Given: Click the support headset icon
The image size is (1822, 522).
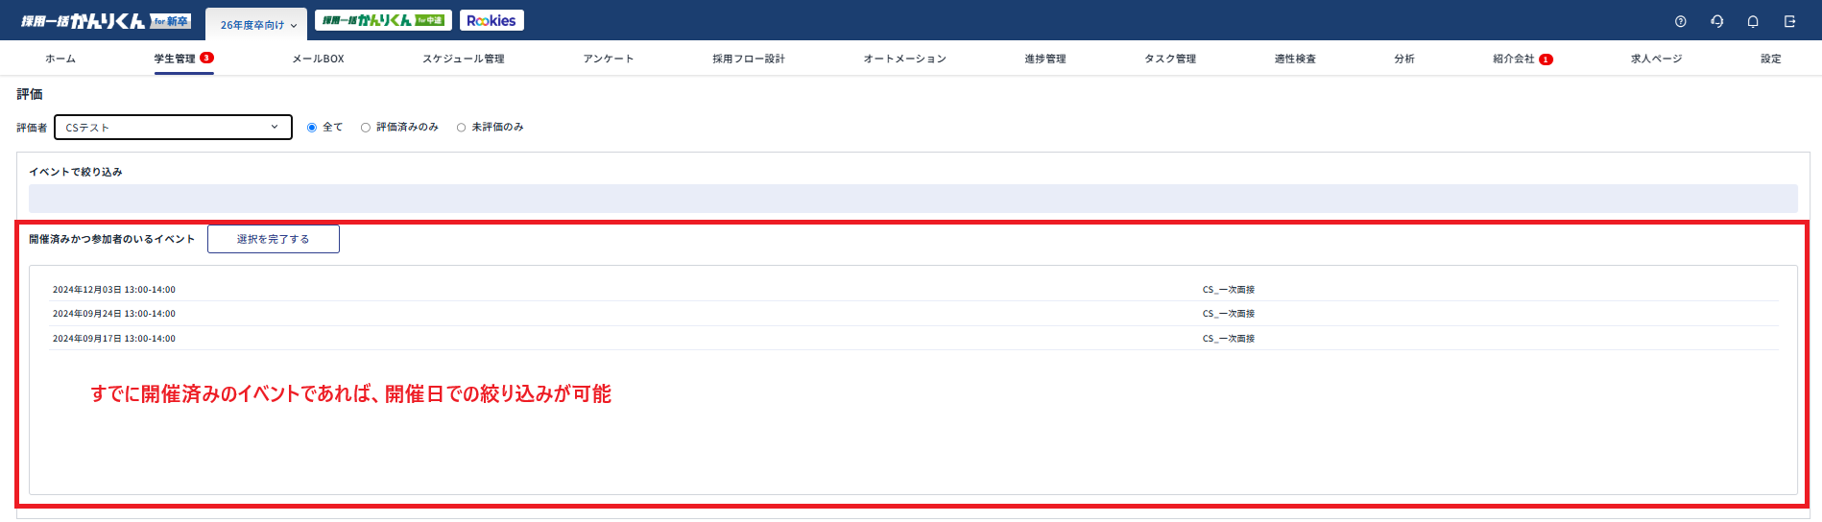Looking at the screenshot, I should tap(1716, 21).
